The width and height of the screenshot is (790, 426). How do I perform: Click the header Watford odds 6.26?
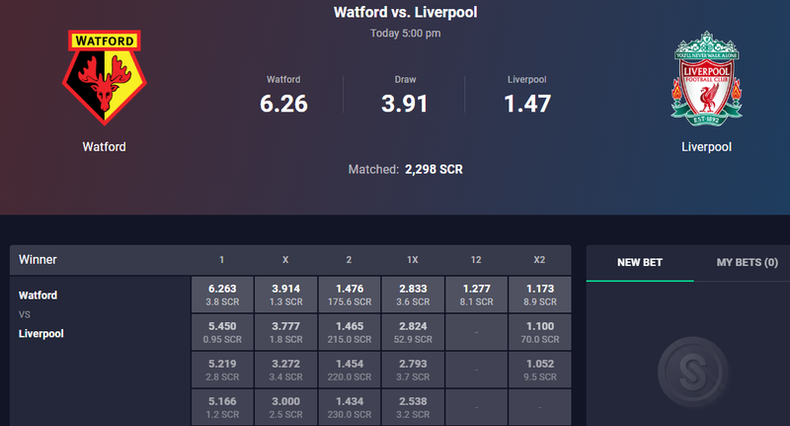pyautogui.click(x=283, y=104)
